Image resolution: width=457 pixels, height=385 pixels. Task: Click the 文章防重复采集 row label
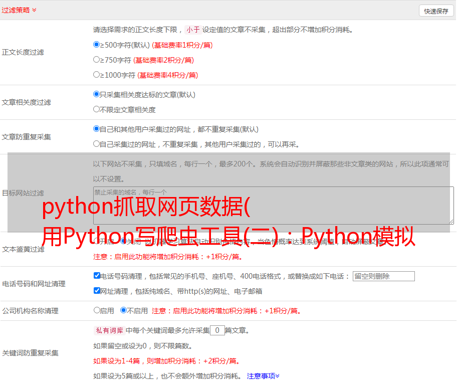26,137
